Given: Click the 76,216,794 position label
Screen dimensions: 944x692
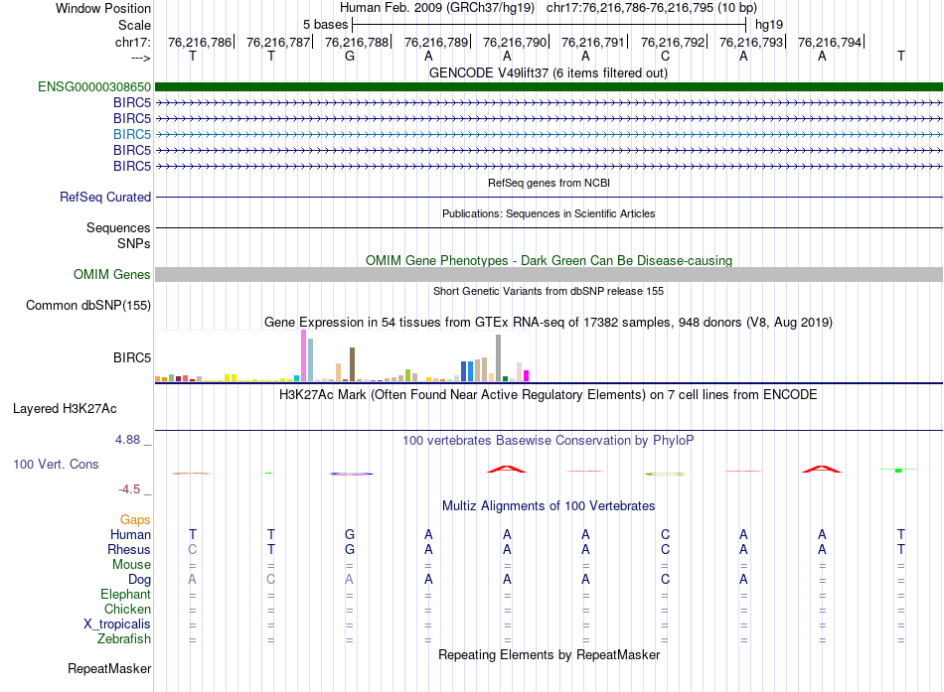Looking at the screenshot, I should 830,42.
